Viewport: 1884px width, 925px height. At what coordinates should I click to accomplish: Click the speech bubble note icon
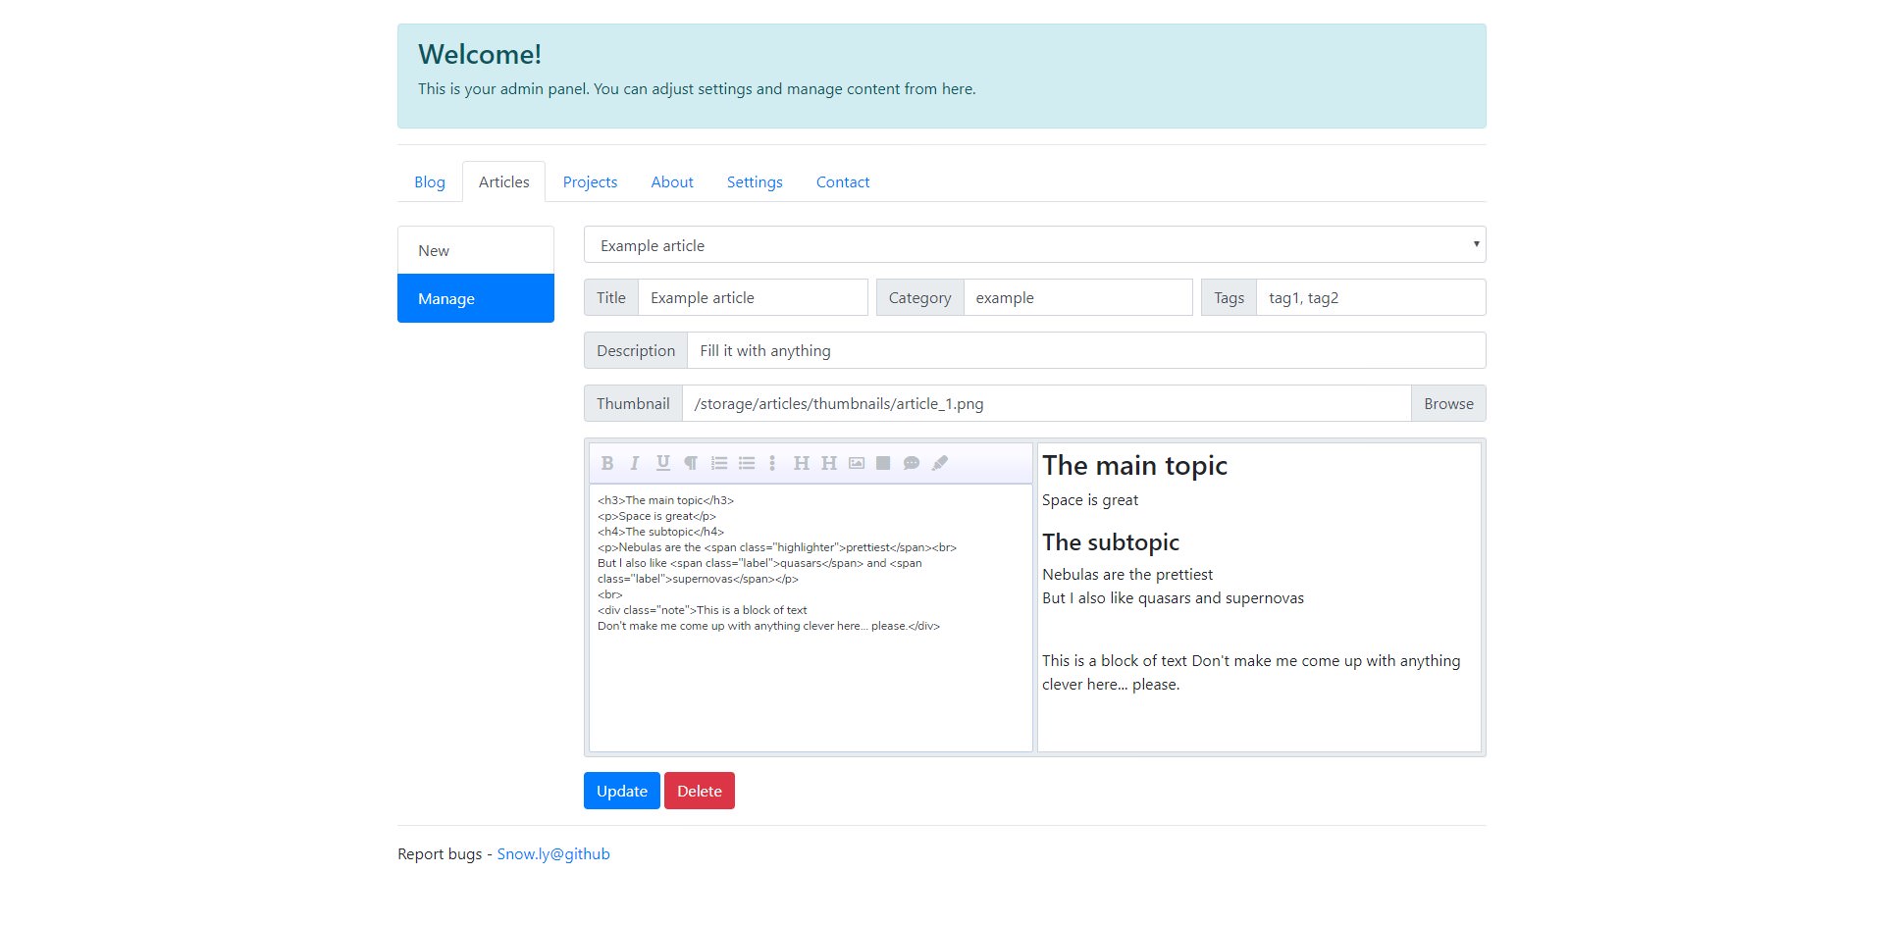(912, 463)
